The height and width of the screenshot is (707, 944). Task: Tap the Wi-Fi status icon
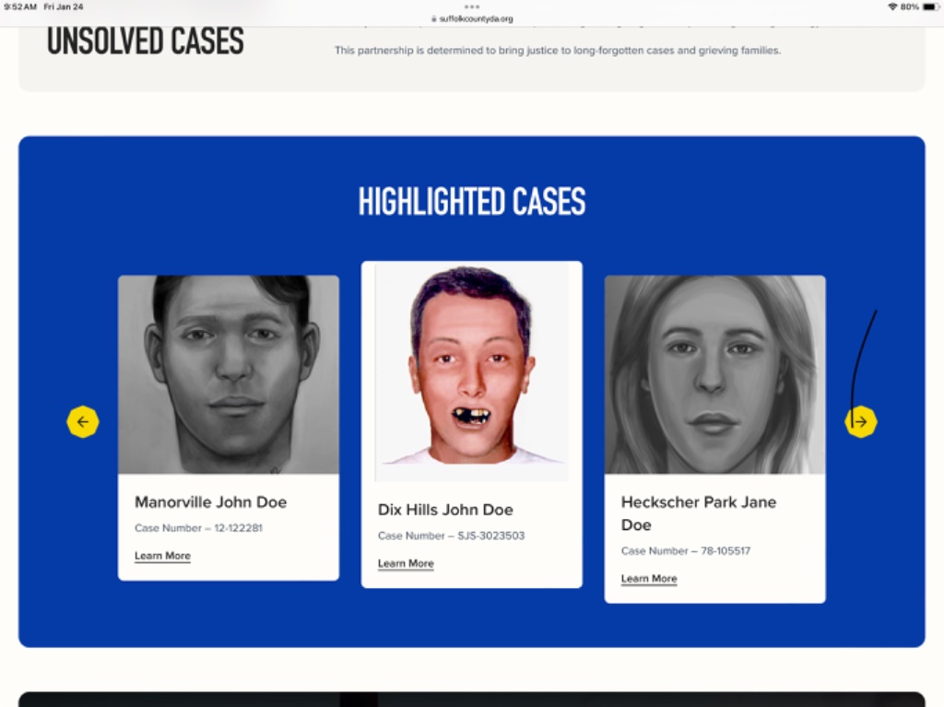892,6
